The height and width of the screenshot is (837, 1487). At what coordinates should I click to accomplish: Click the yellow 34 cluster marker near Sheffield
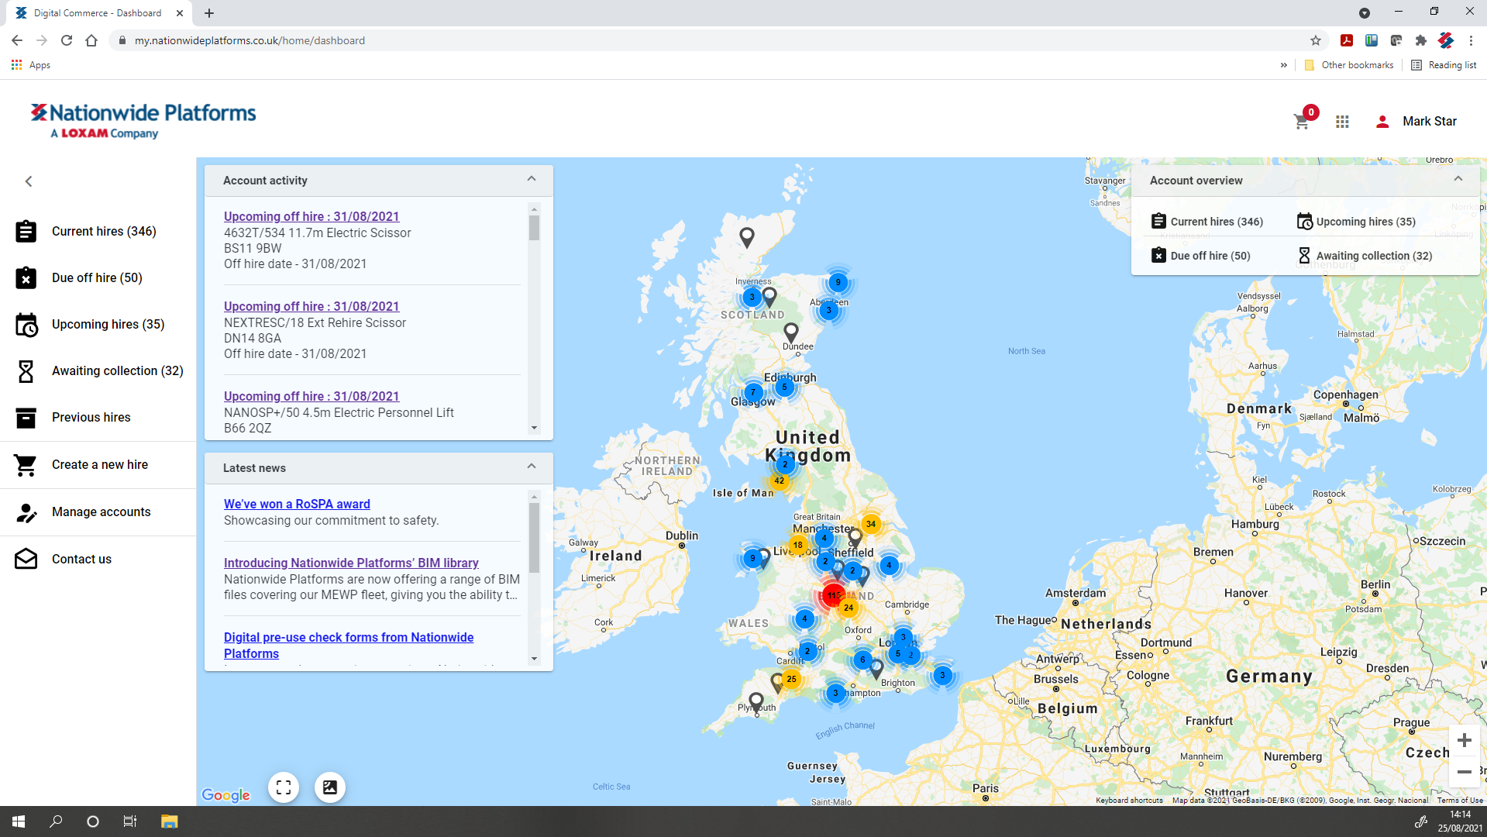(x=871, y=524)
